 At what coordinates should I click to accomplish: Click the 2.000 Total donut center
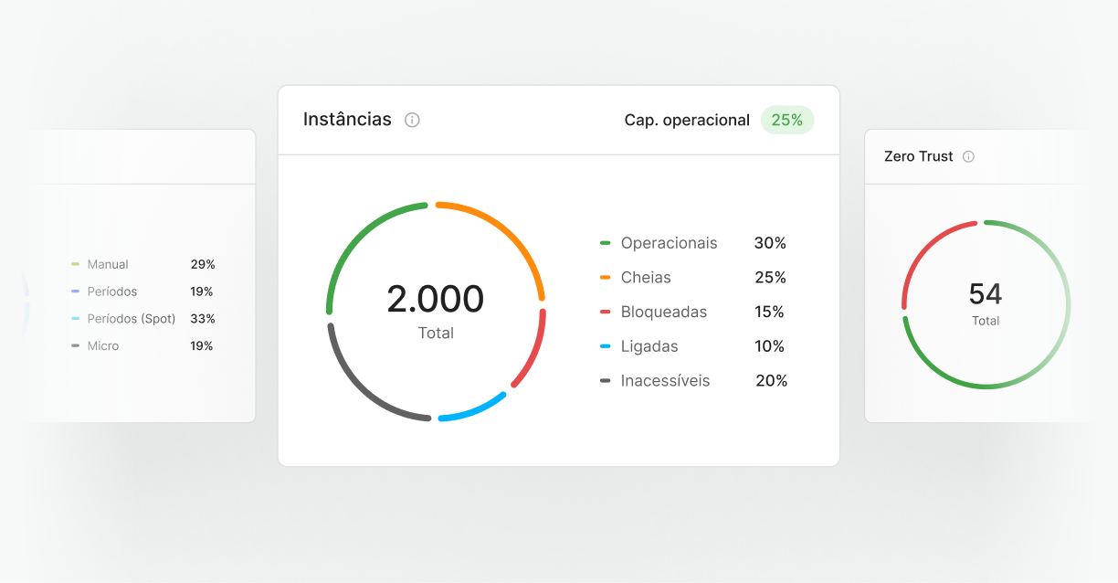pyautogui.click(x=436, y=309)
